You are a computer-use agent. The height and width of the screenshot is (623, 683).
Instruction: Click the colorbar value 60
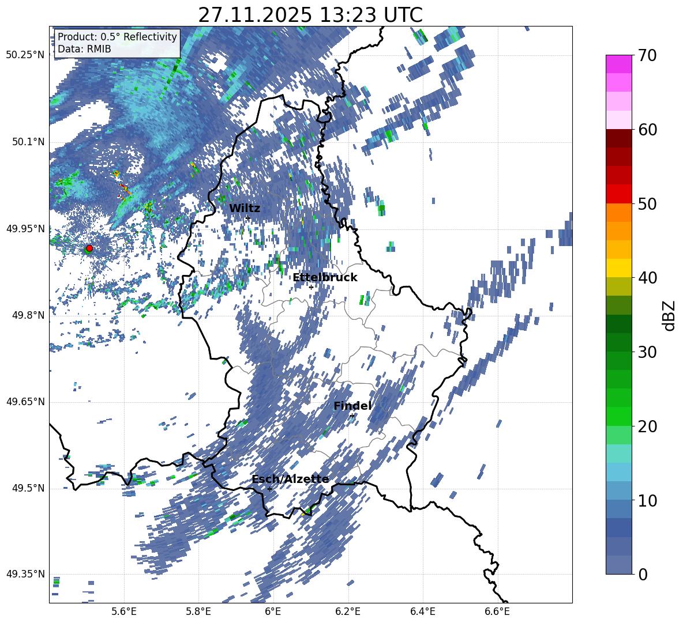[648, 130]
